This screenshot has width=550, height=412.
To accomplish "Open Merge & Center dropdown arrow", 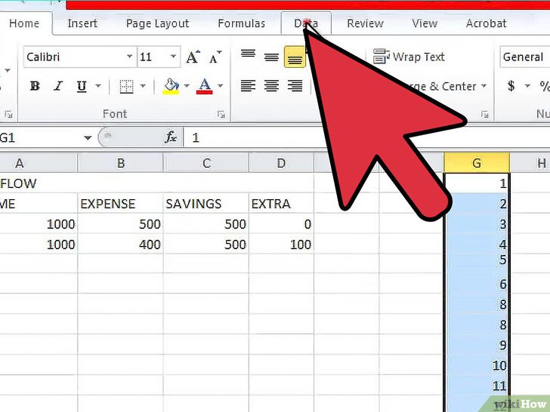I will click(484, 86).
